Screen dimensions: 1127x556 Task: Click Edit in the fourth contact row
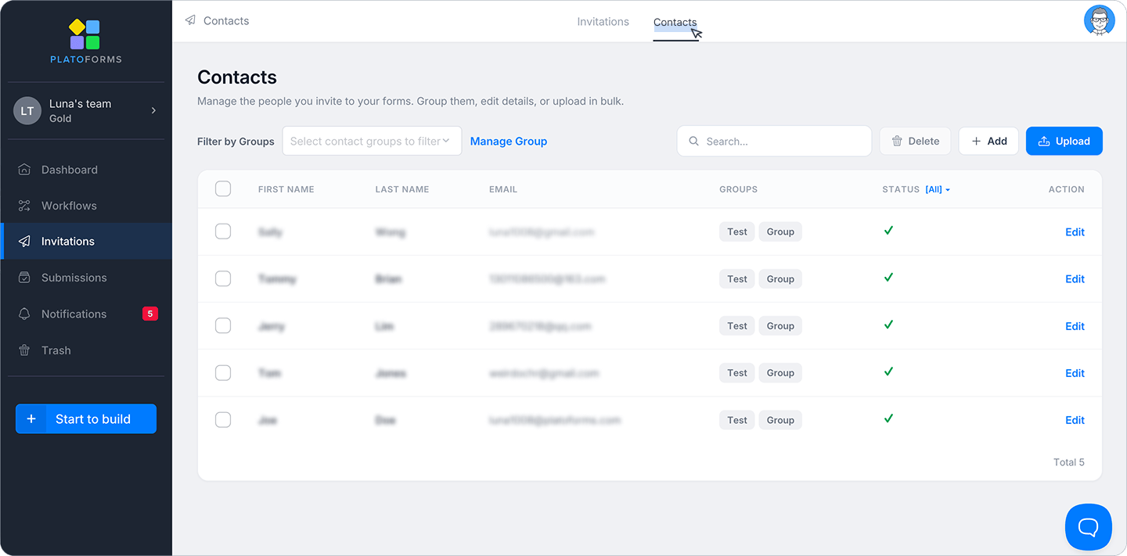pyautogui.click(x=1075, y=373)
